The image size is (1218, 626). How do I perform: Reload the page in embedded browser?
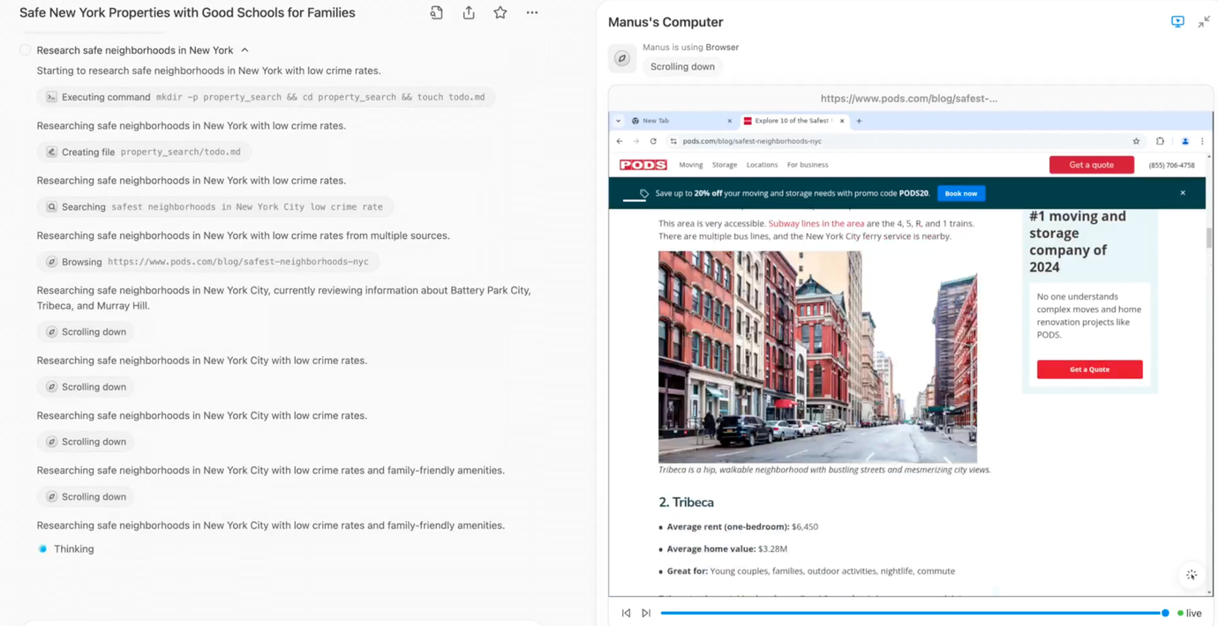653,141
